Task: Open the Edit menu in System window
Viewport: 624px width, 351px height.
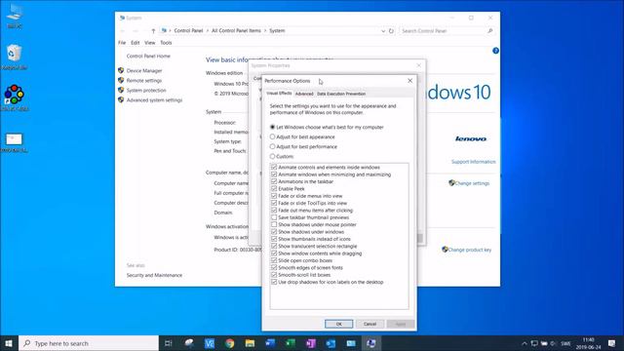Action: 136,43
